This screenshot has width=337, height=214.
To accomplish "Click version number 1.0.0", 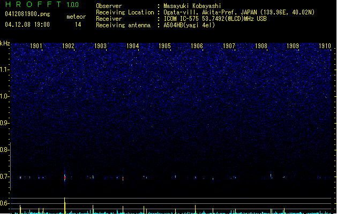I will 72,5.
